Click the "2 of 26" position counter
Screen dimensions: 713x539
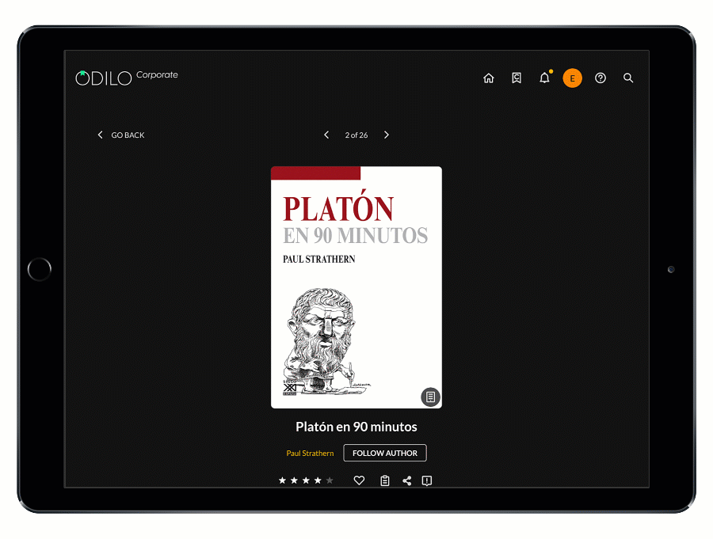coord(356,135)
